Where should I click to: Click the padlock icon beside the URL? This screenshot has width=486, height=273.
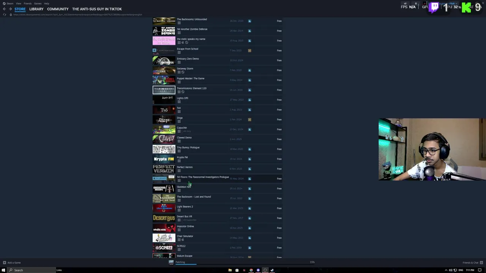click(x=11, y=14)
